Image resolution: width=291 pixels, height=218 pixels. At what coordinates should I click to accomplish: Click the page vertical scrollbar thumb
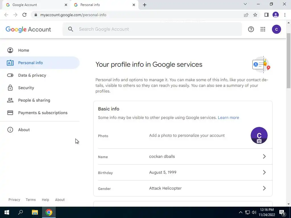click(288, 61)
